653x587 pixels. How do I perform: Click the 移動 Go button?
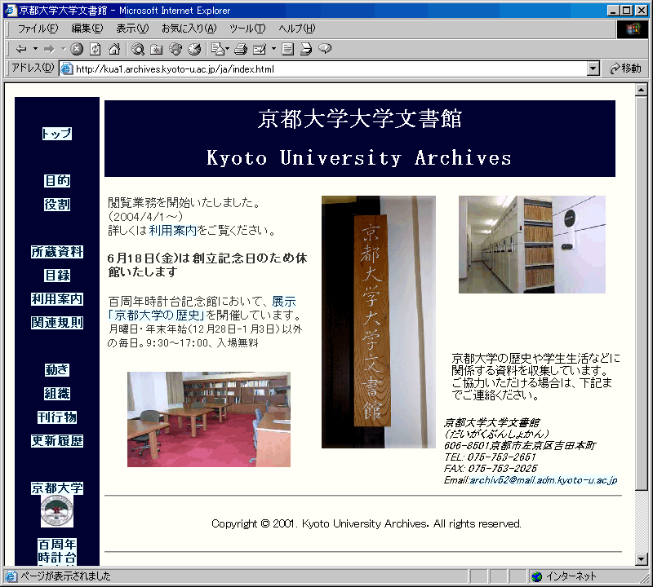coord(625,68)
